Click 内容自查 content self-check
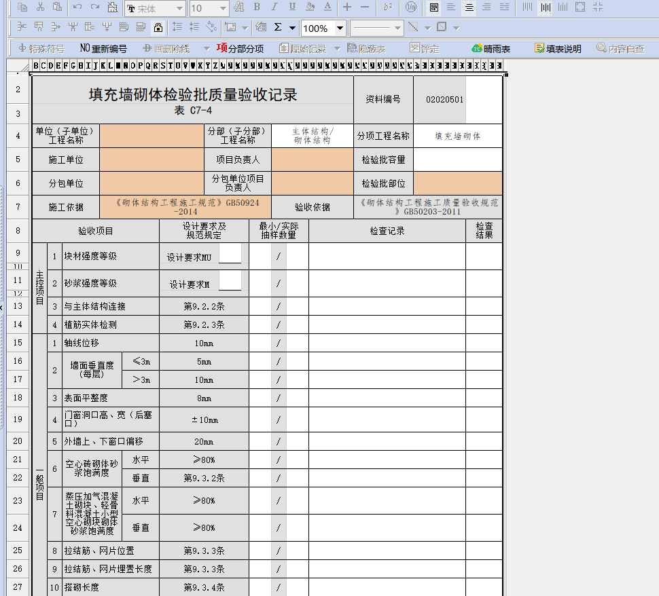This screenshot has height=596, width=659. click(620, 49)
